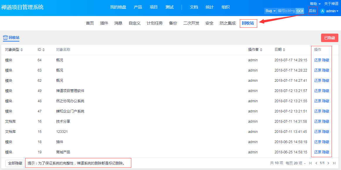Go to first page arrow icon

point(310,163)
